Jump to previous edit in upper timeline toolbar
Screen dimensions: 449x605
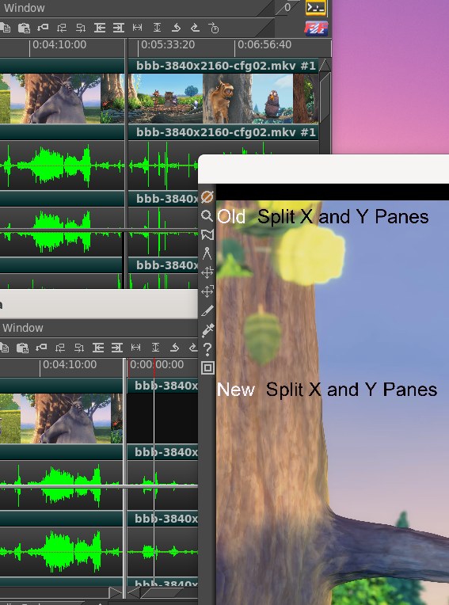click(x=100, y=28)
